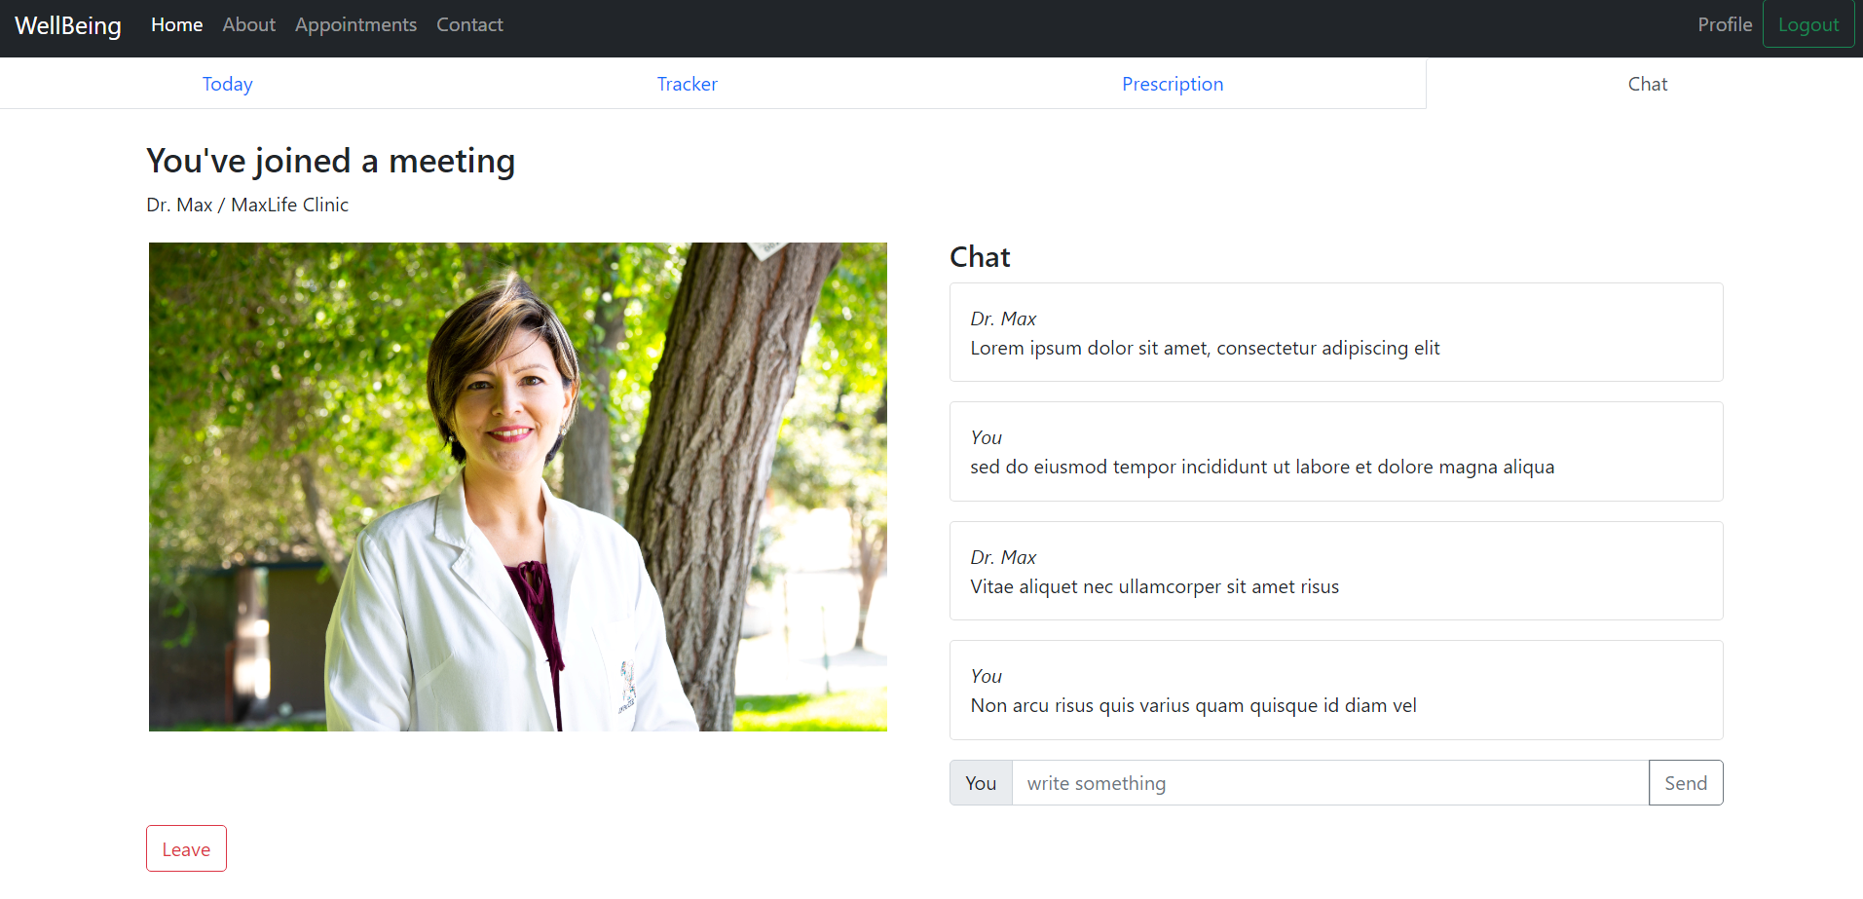This screenshot has height=899, width=1863.
Task: Go to the About page
Action: tap(248, 24)
